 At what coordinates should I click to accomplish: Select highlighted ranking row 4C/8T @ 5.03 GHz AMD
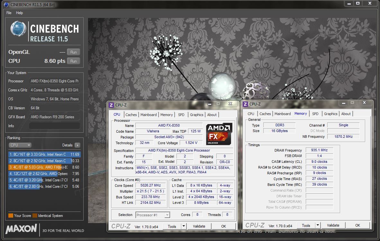tap(44, 167)
